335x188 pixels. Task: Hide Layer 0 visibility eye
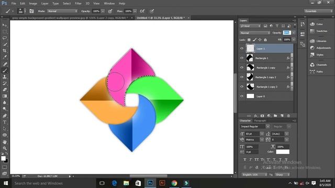coord(242,96)
